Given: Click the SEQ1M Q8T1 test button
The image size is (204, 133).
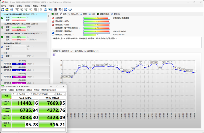Looking at the screenshot, I should [x=6, y=103].
